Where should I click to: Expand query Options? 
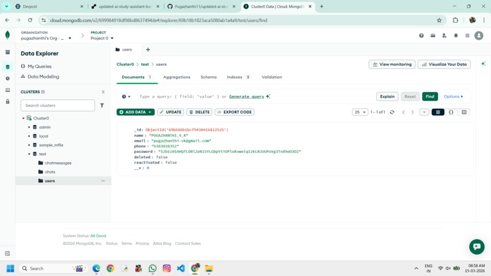click(x=453, y=96)
